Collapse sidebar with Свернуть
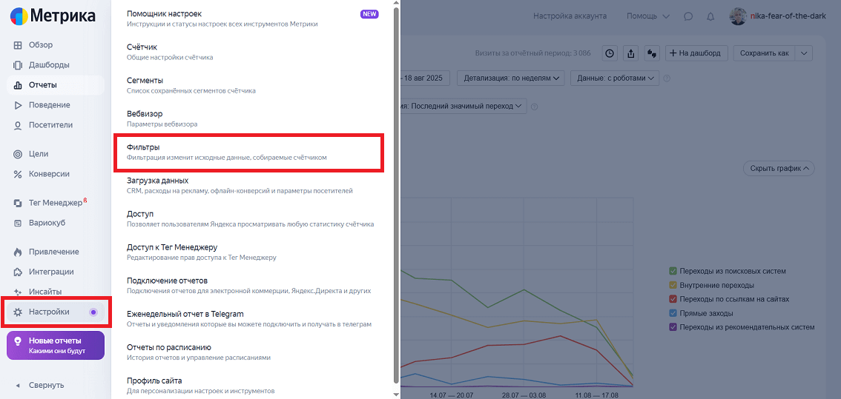The height and width of the screenshot is (399, 841). [x=46, y=385]
